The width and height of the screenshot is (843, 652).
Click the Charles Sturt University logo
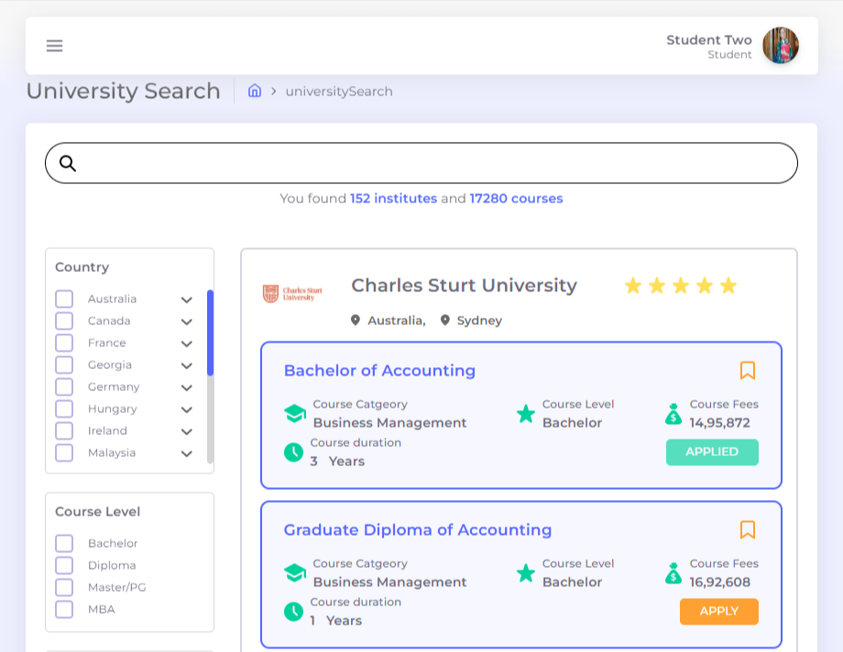291,291
